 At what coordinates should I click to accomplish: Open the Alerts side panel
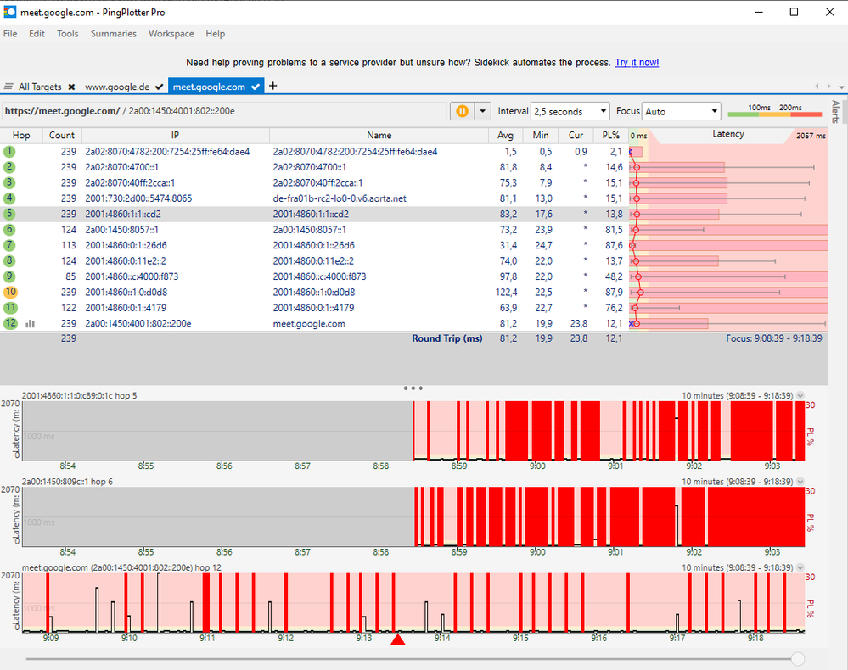coord(836,112)
